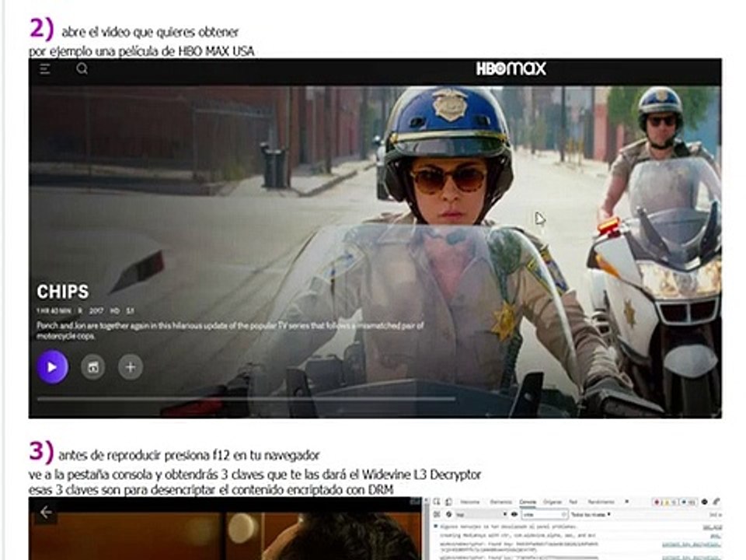The height and width of the screenshot is (560, 746).
Task: Toggle the console sidebar icon
Action: tap(436, 514)
